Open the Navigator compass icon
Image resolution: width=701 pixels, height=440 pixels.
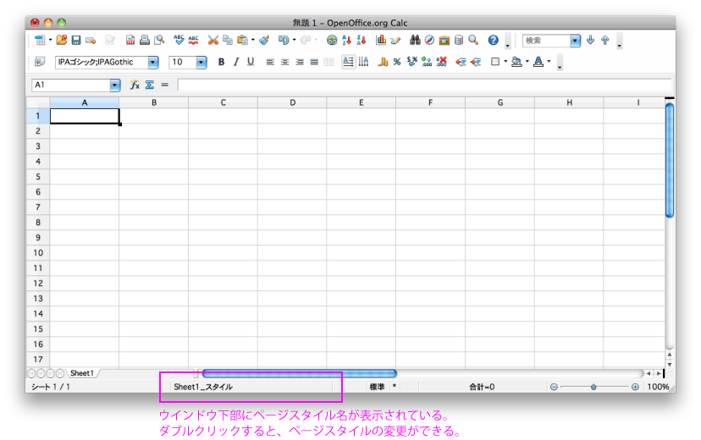pos(429,41)
